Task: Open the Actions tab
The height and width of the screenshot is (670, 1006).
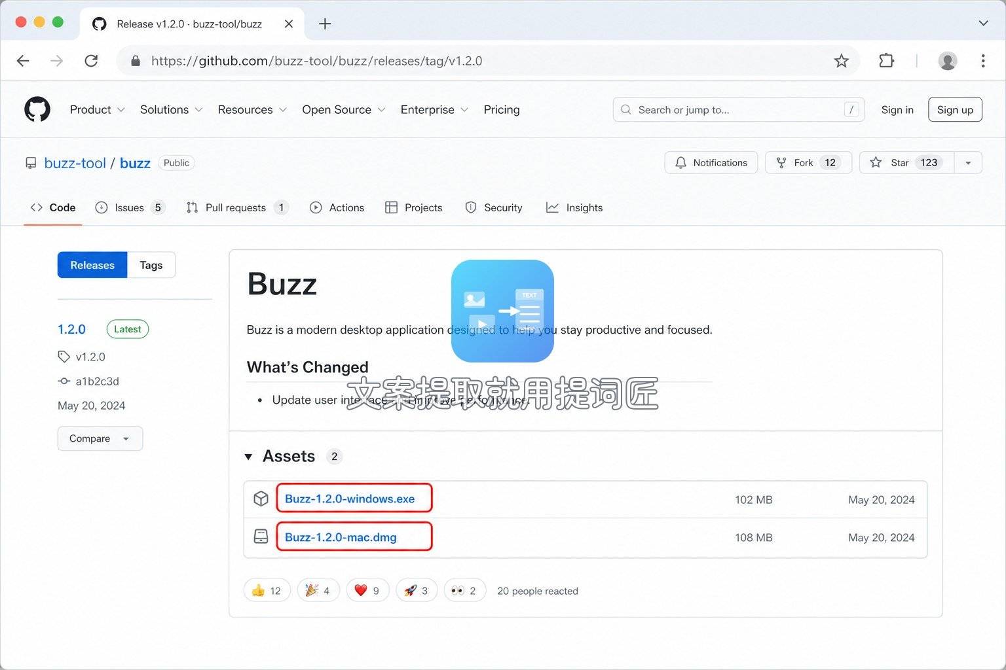Action: pos(337,207)
